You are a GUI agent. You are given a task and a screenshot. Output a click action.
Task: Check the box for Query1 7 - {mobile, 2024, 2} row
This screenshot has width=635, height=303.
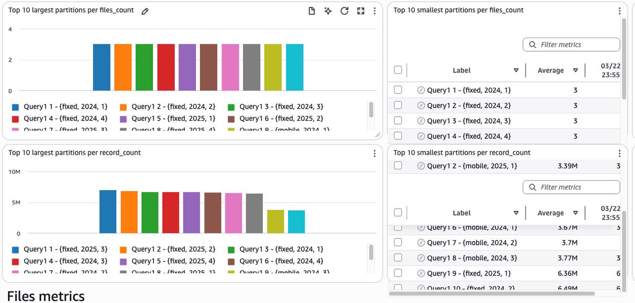[x=398, y=242]
